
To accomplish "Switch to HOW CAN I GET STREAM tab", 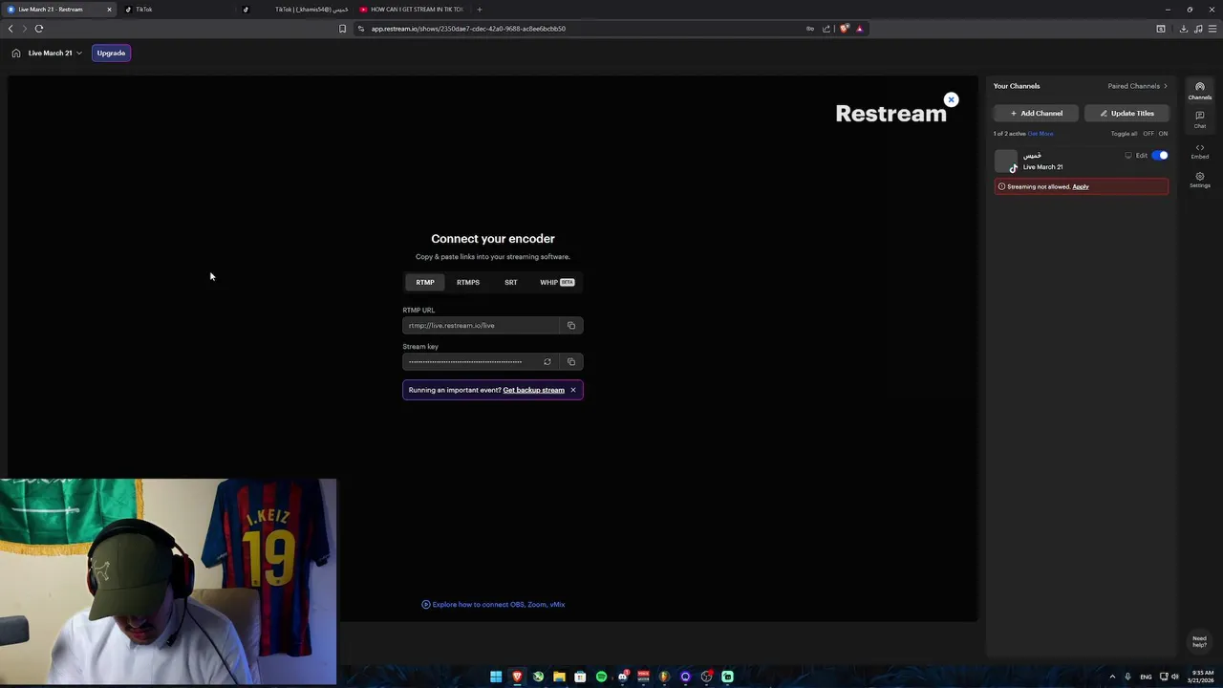I will tap(413, 10).
